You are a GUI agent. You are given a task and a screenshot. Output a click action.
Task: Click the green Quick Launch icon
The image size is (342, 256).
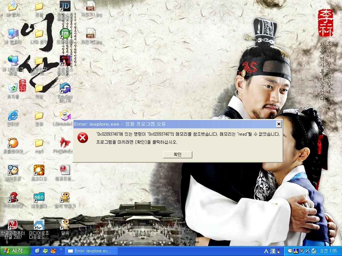[x=45, y=251]
